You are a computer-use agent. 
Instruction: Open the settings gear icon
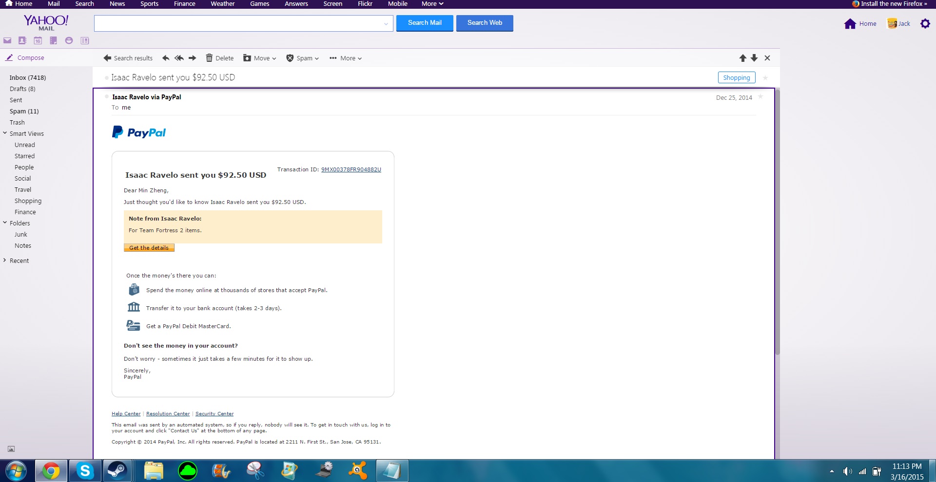[x=925, y=23]
